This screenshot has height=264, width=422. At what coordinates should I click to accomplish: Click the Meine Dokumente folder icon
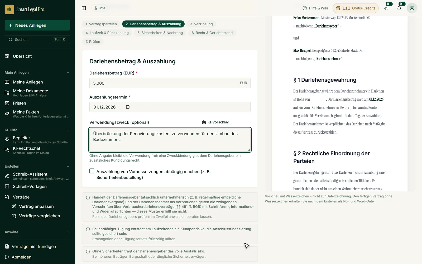7,93
